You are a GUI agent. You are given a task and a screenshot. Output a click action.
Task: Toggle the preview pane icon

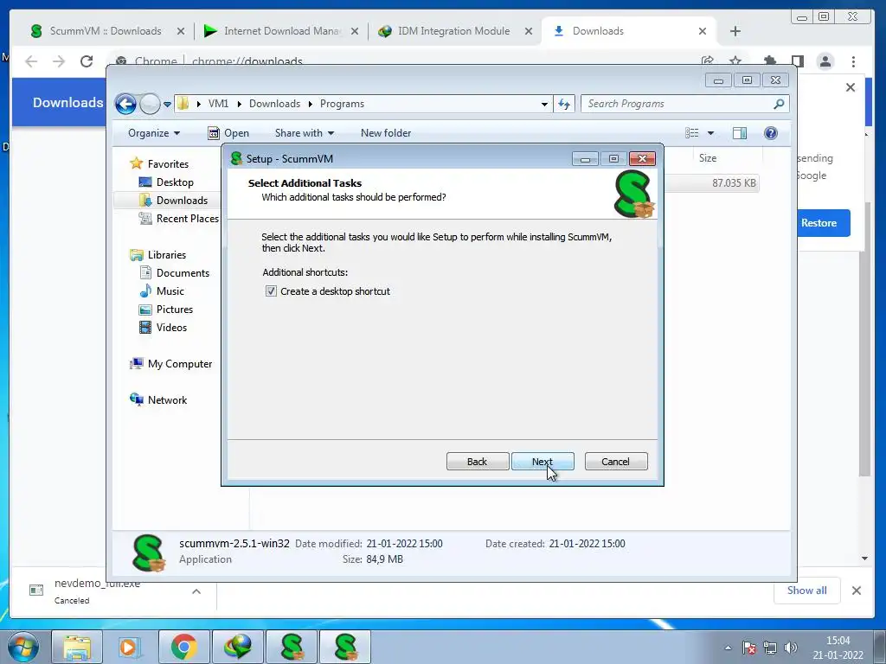(x=740, y=133)
